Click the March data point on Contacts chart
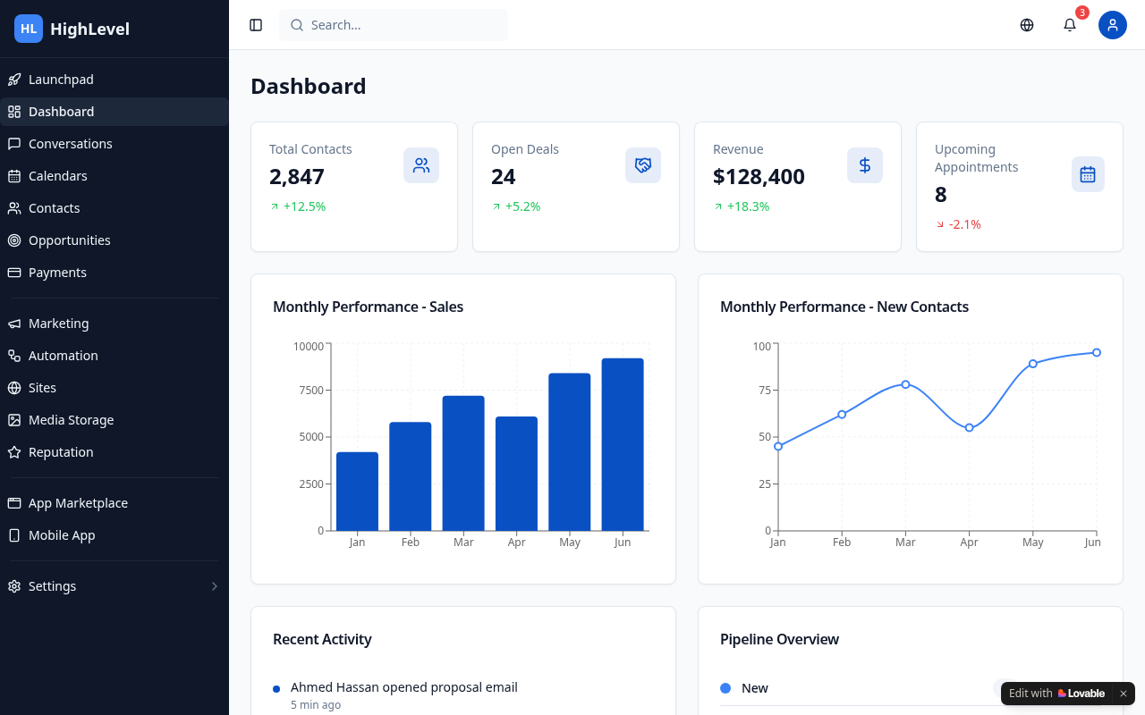Screen dimensions: 1145x715 pyautogui.click(x=905, y=384)
